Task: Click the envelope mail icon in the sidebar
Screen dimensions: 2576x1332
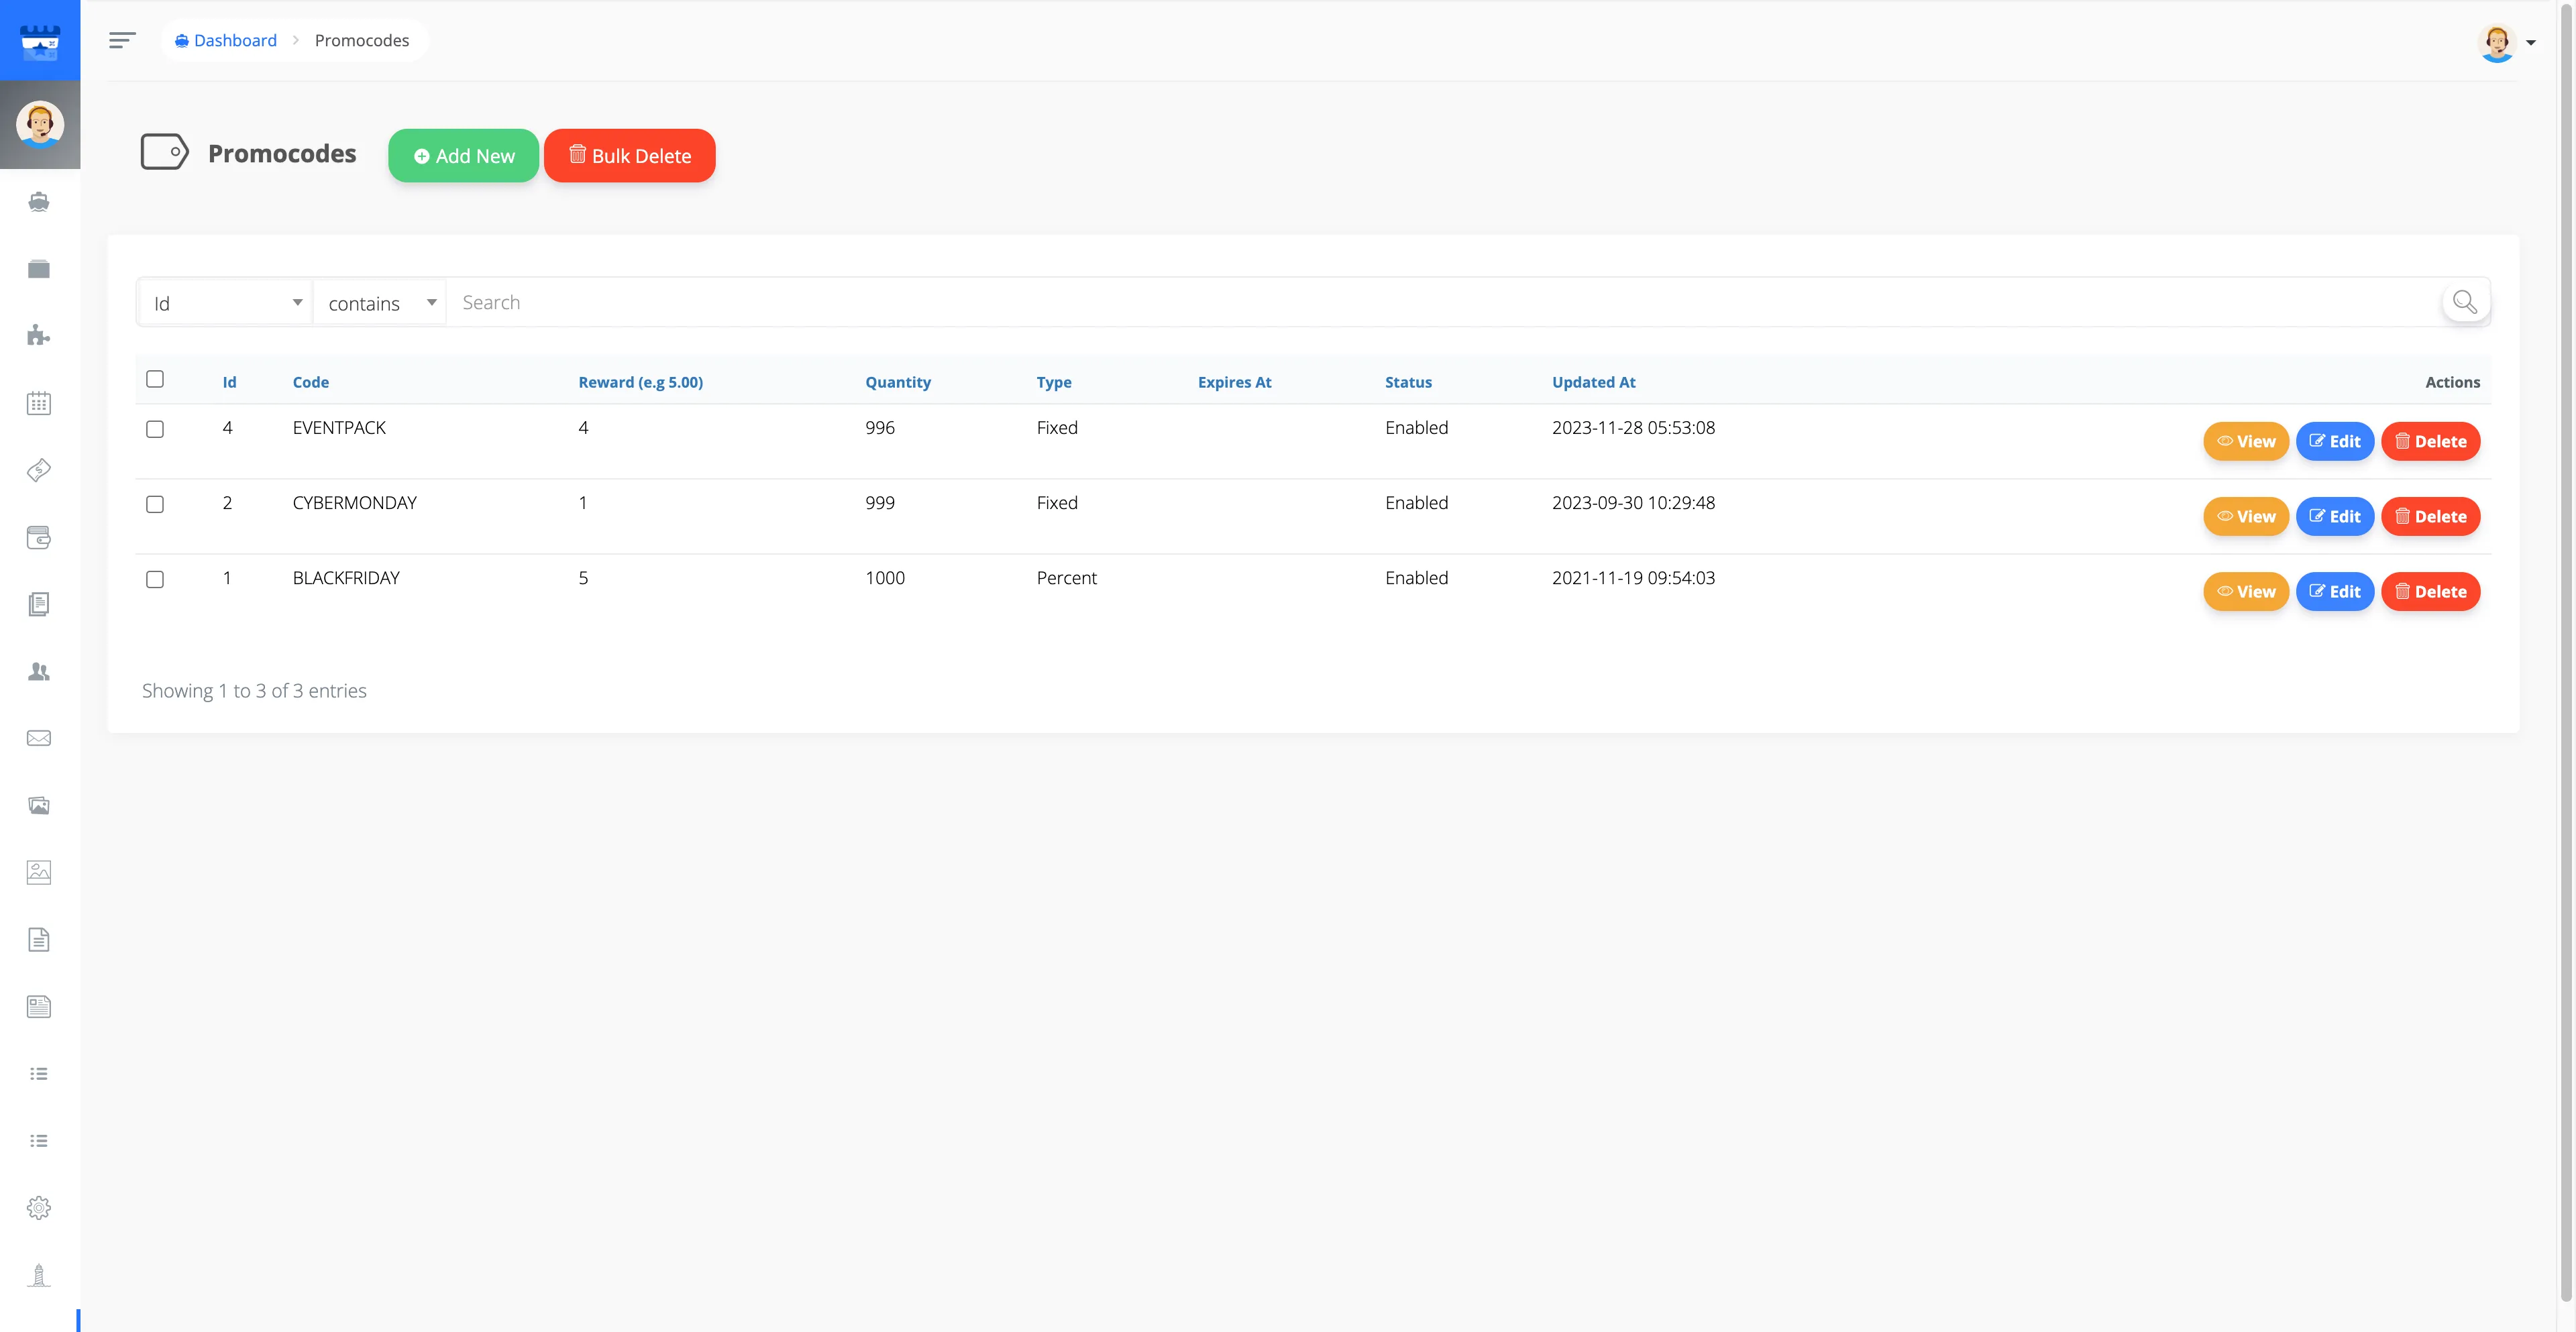Action: point(39,738)
